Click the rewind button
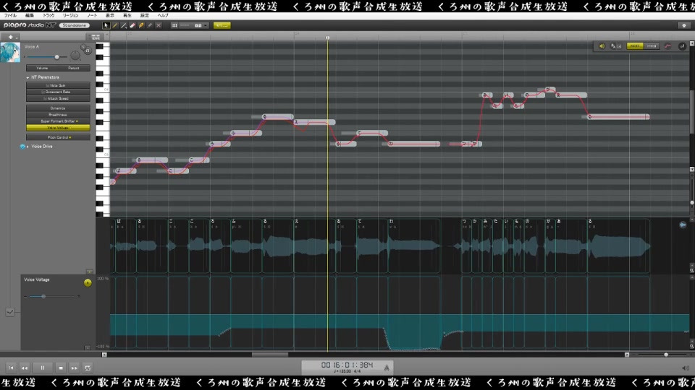This screenshot has width=695, height=390. tap(25, 368)
